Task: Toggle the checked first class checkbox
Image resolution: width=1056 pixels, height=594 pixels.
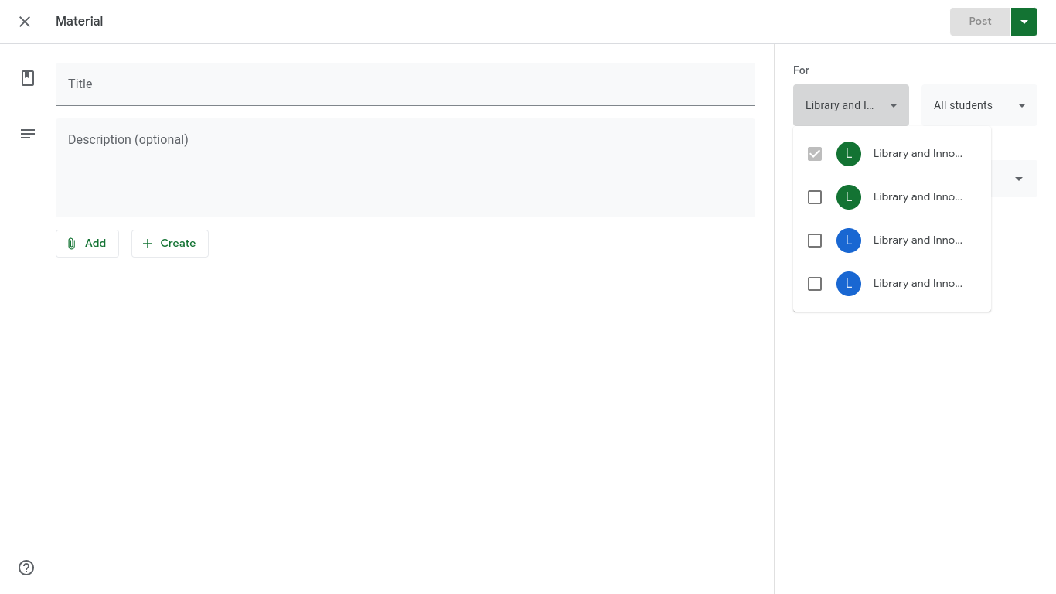Action: point(815,154)
